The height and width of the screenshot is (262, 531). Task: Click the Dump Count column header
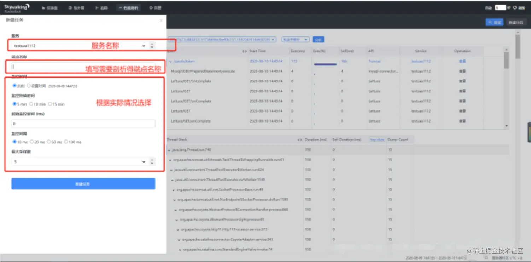(x=398, y=140)
